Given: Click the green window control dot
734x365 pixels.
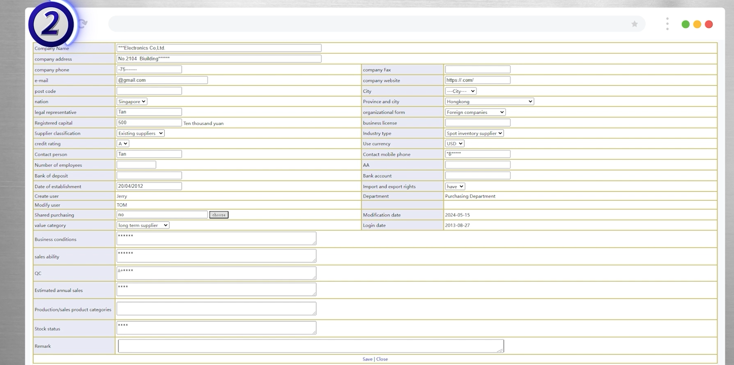Looking at the screenshot, I should [x=685, y=24].
